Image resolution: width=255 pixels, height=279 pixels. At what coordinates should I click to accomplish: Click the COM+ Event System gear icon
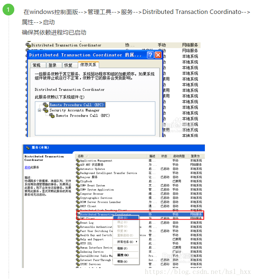click(78, 185)
